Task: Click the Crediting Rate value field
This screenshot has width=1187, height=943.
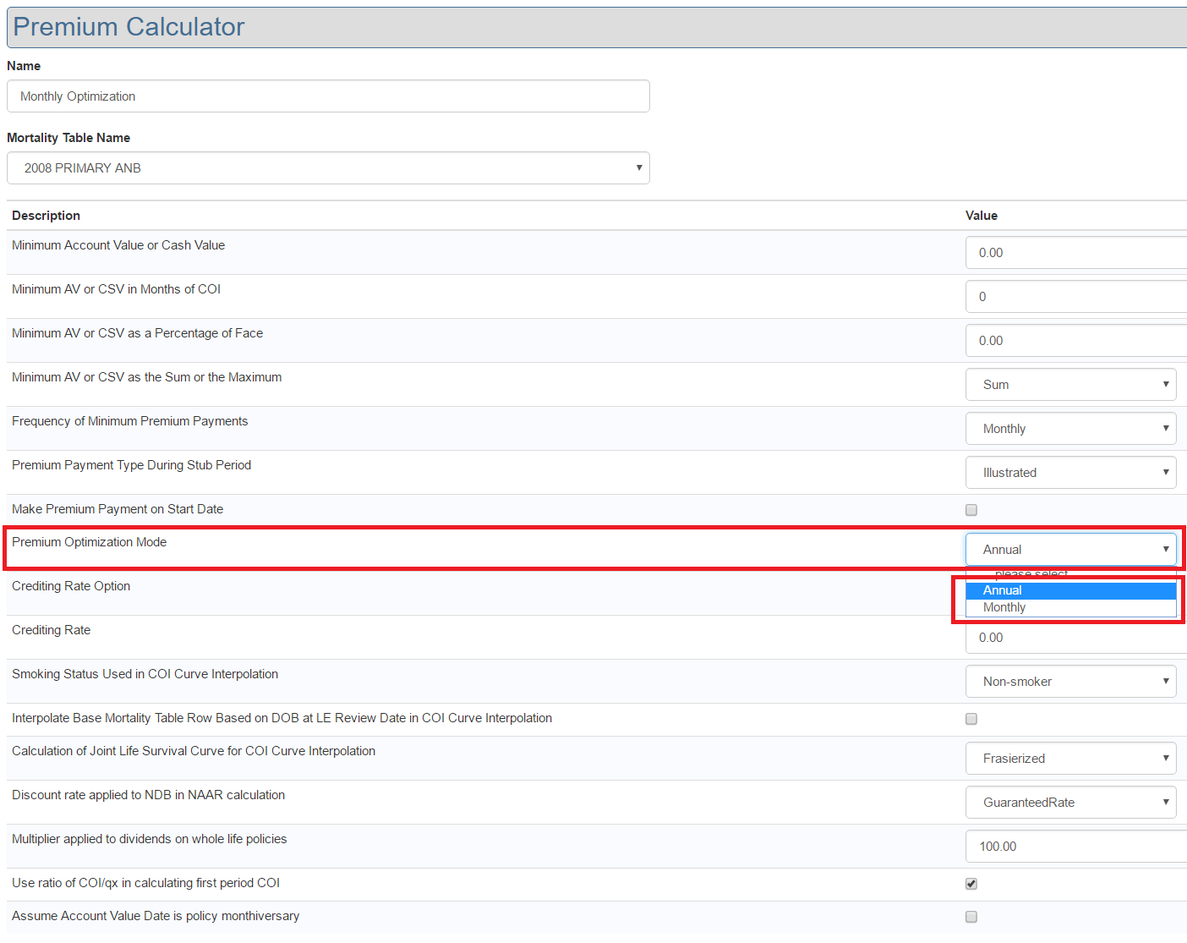Action: point(1074,639)
